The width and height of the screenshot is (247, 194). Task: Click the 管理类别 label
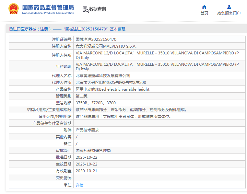click(64, 96)
